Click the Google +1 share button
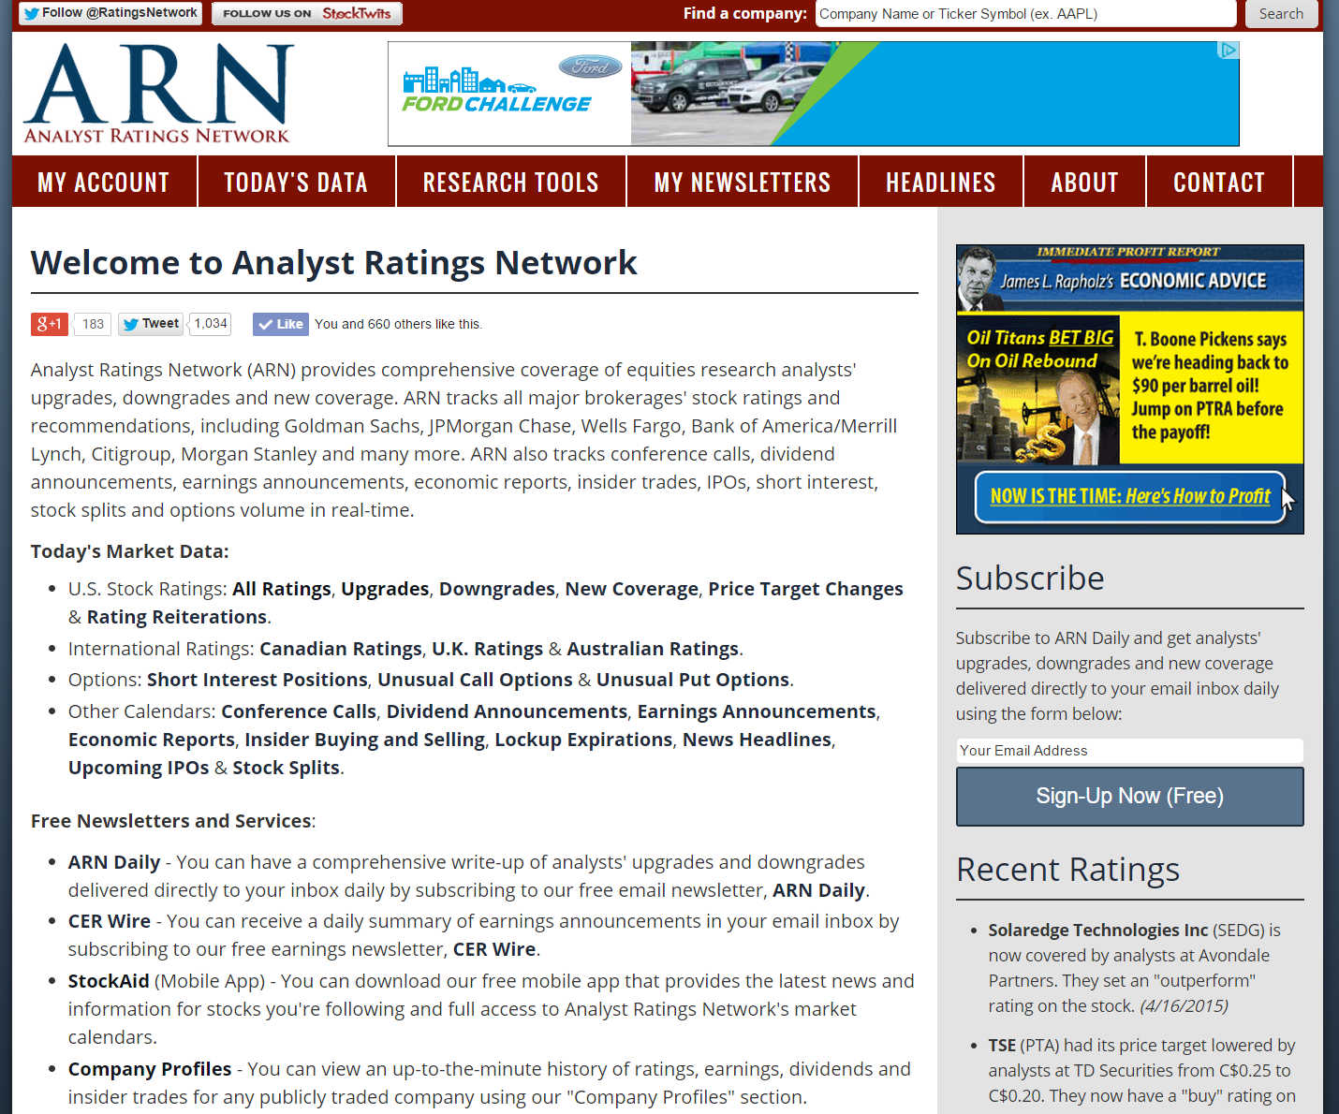Image resolution: width=1339 pixels, height=1114 pixels. [x=50, y=324]
